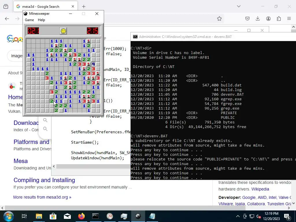Open the monitor chart app on the taskbar
Screen dimensions: 296x222
[124, 216]
